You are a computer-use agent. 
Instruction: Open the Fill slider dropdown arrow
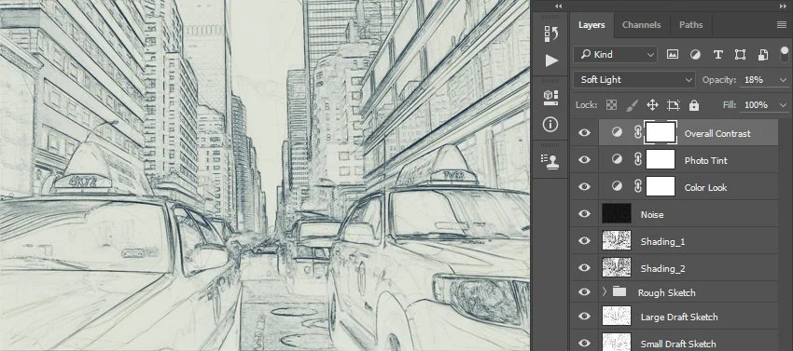coord(784,105)
